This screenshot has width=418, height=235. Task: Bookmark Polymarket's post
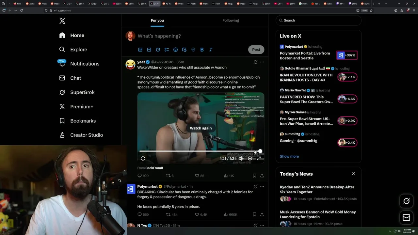(254, 214)
